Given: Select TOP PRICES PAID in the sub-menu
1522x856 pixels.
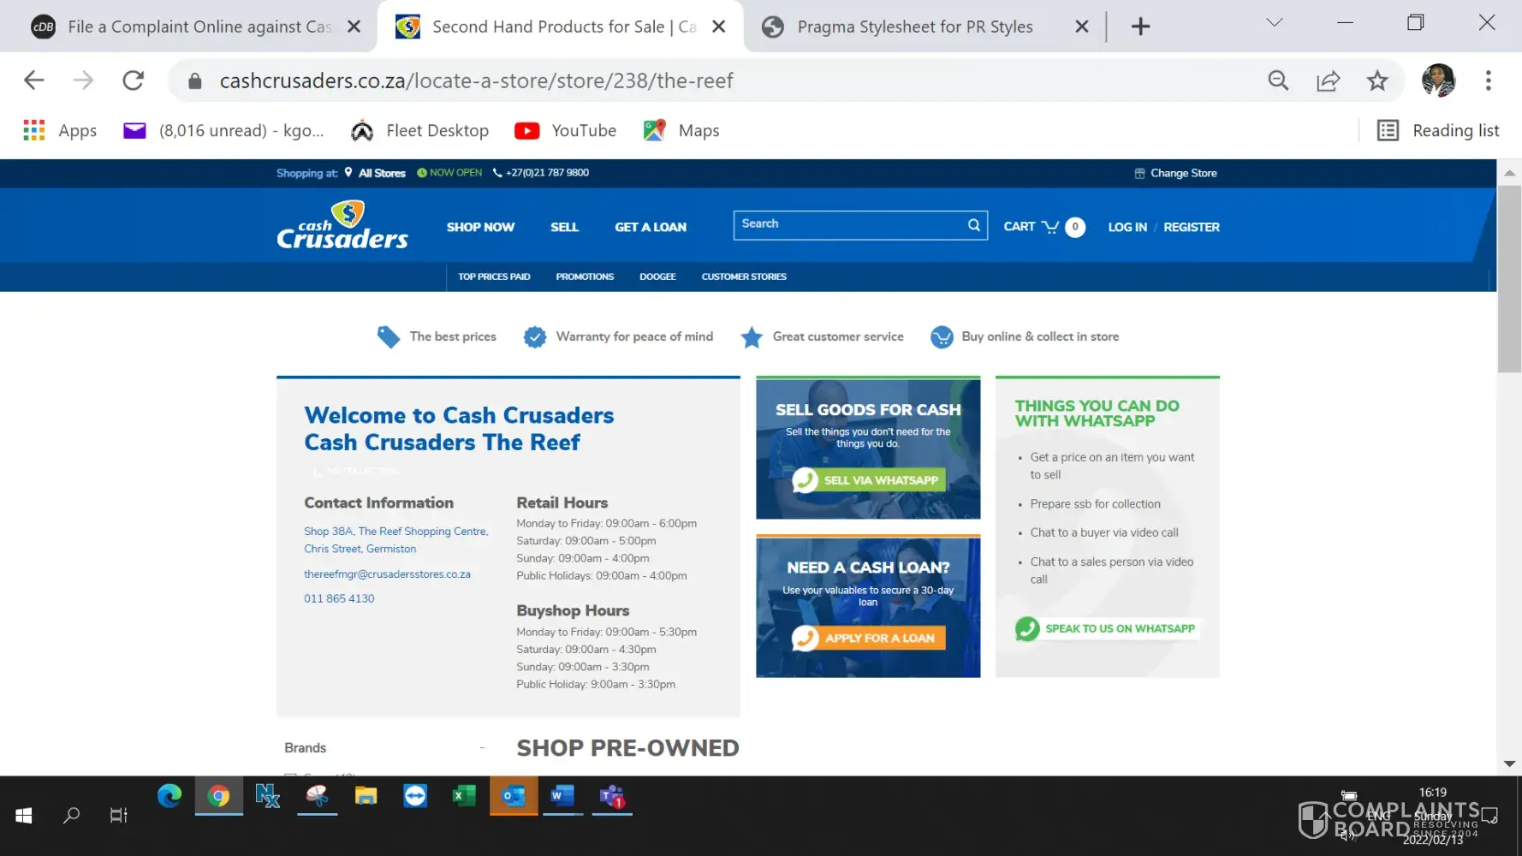Looking at the screenshot, I should coord(494,276).
